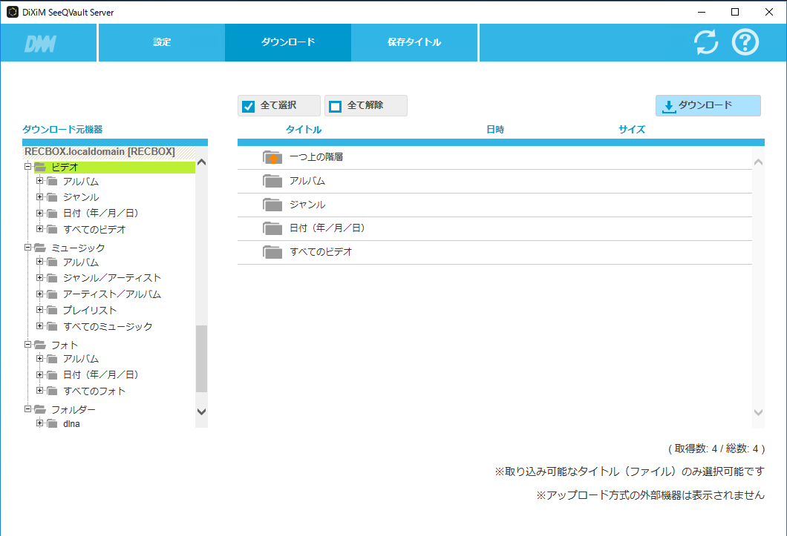Open help via question mark icon

pos(745,42)
